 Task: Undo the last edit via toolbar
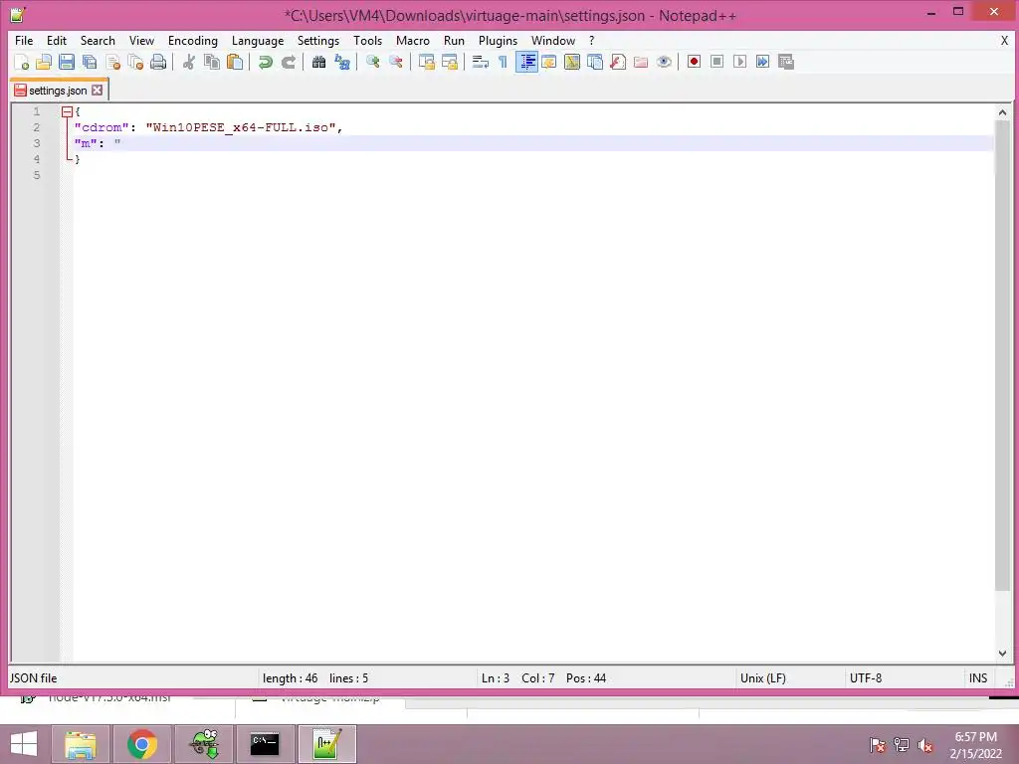click(265, 63)
